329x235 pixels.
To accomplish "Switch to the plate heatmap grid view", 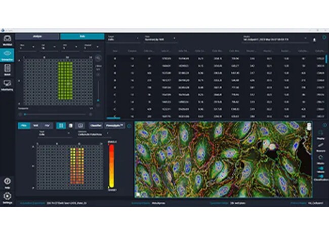I will click(61, 125).
